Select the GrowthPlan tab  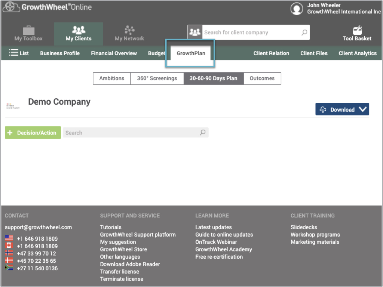tap(191, 53)
